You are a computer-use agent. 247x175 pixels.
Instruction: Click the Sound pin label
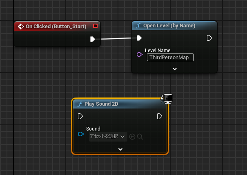tap(93, 129)
